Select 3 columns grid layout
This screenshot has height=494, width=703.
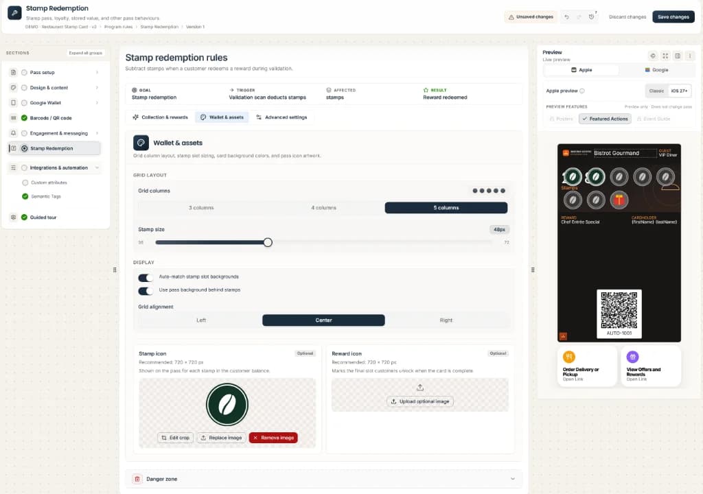pos(201,208)
